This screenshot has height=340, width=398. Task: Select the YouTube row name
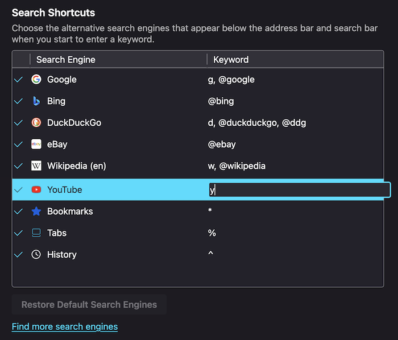click(x=65, y=189)
